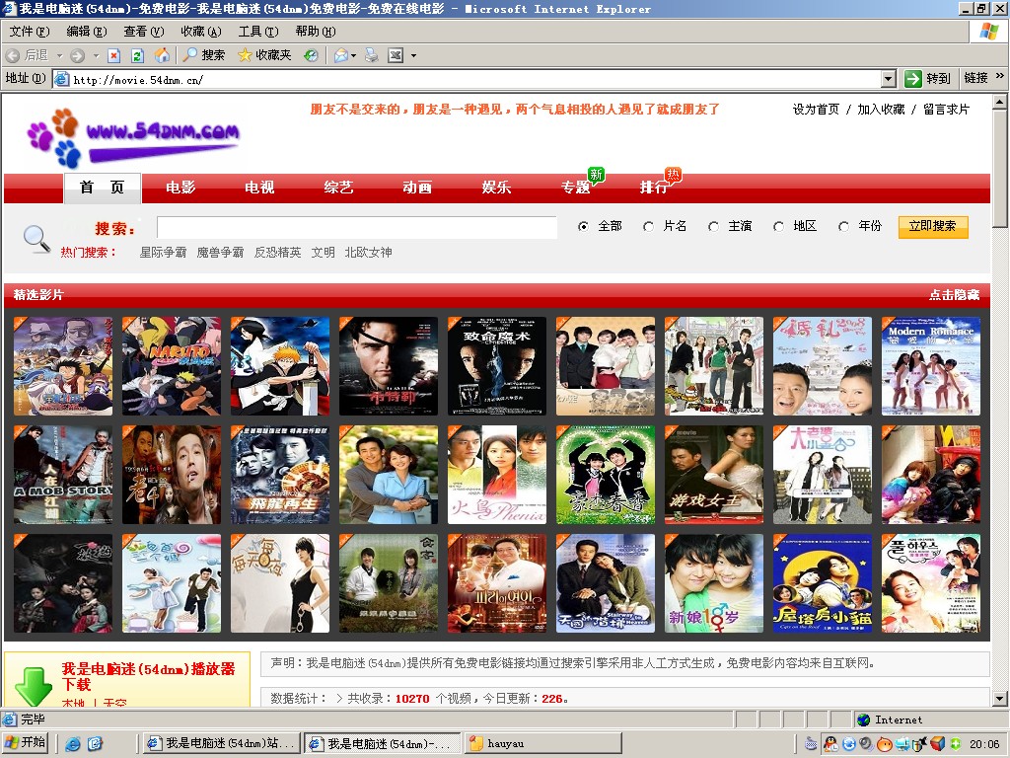This screenshot has height=758, width=1010.
Task: Click the page scrollbar down arrow
Action: (x=1000, y=699)
